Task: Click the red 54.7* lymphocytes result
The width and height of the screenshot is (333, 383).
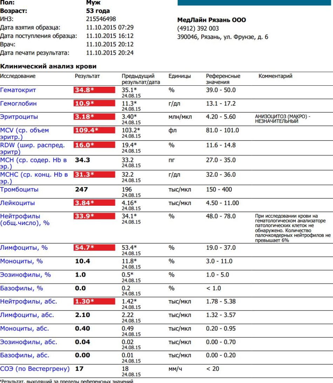Action: click(94, 248)
